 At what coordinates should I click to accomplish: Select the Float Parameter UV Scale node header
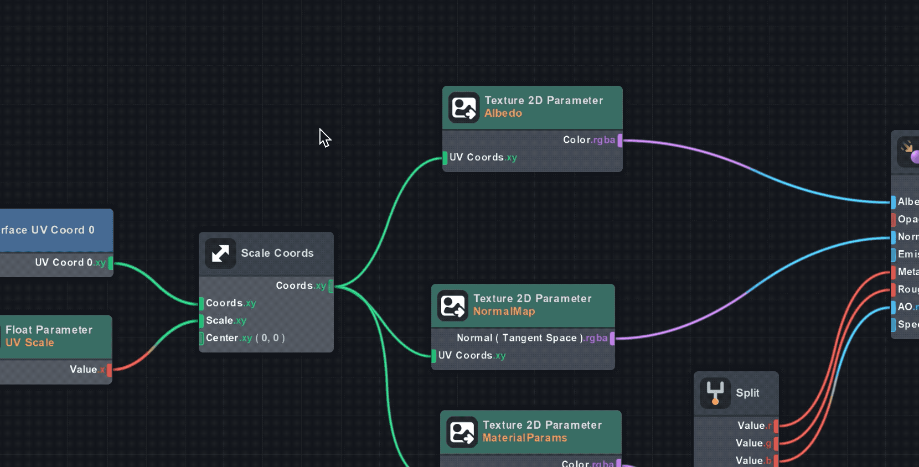[x=50, y=336]
